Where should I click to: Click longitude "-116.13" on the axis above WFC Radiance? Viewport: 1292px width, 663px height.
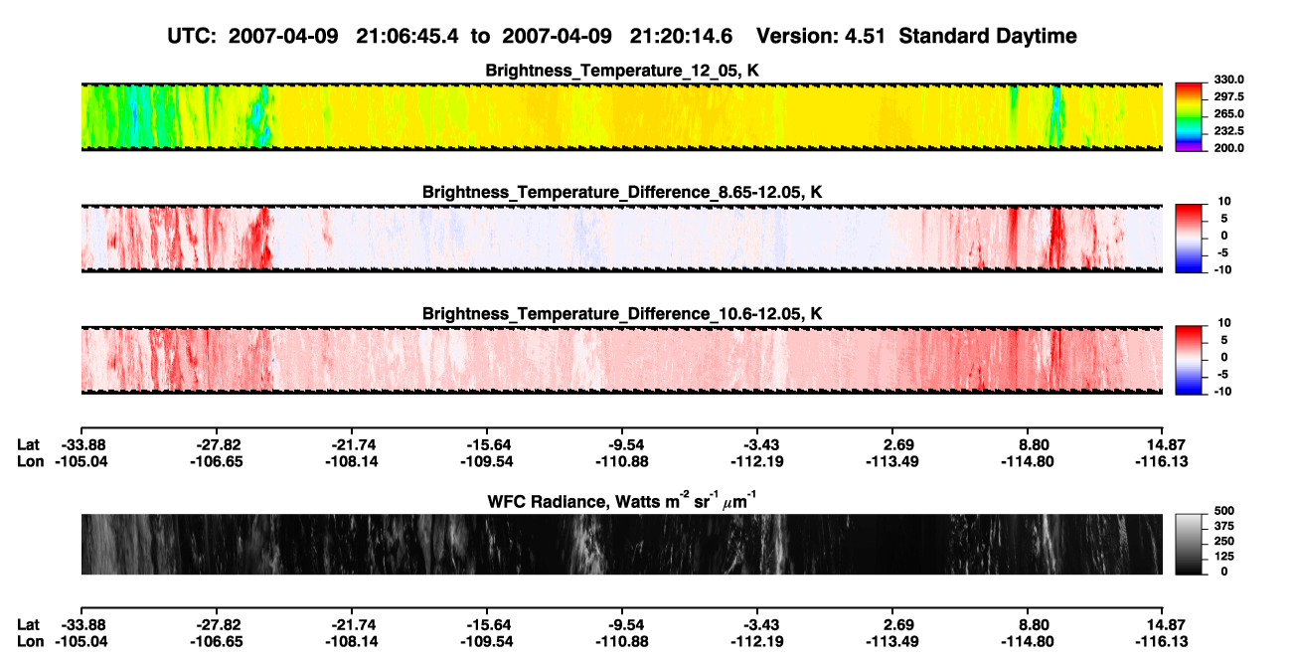click(1163, 461)
